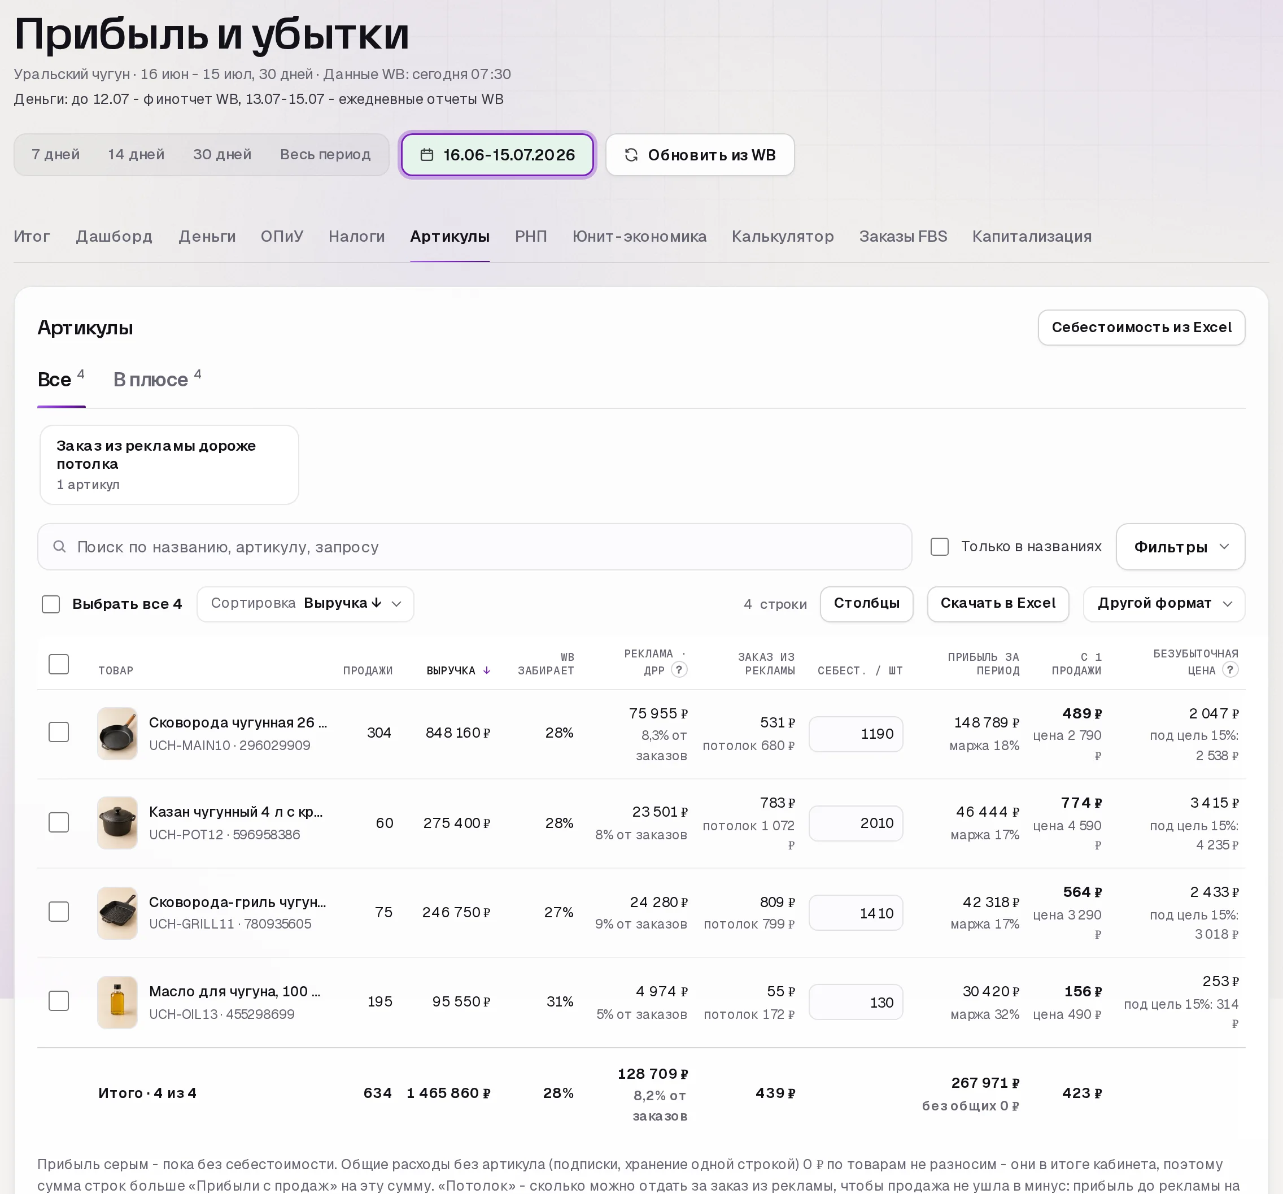Click sort arrow in Выручка column header
The width and height of the screenshot is (1283, 1194).
pyautogui.click(x=487, y=670)
